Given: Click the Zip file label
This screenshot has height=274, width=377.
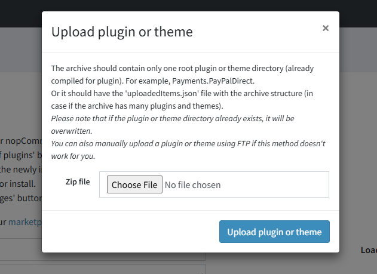Looking at the screenshot, I should click(x=78, y=181).
